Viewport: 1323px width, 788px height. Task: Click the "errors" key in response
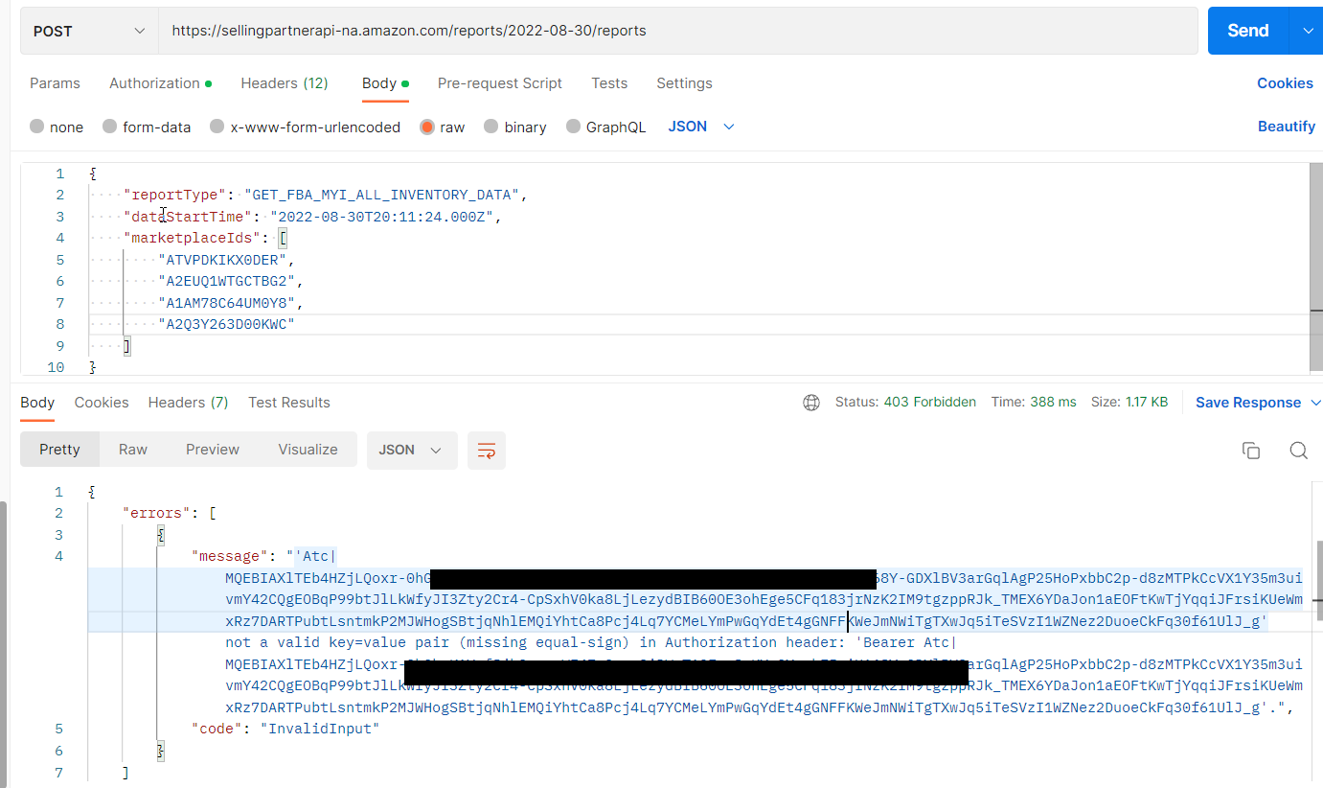coord(157,513)
